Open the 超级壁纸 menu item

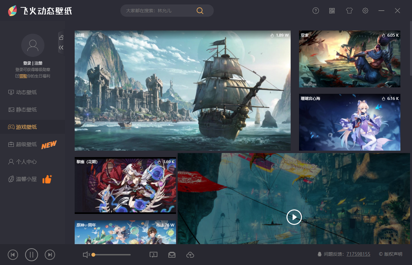click(33, 145)
